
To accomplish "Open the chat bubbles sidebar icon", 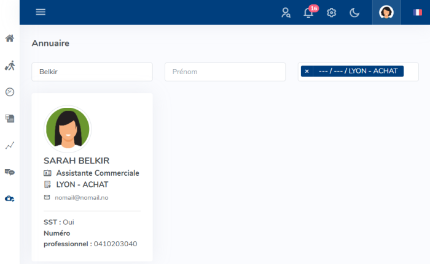I will coord(9,172).
